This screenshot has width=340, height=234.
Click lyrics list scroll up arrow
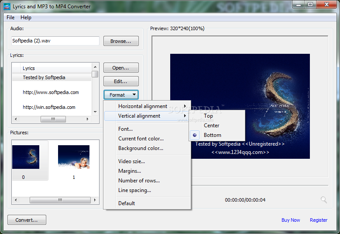point(95,67)
